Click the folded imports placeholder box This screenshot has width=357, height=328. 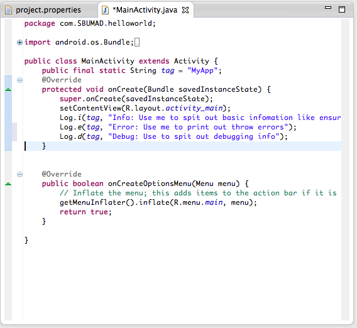tap(137, 42)
